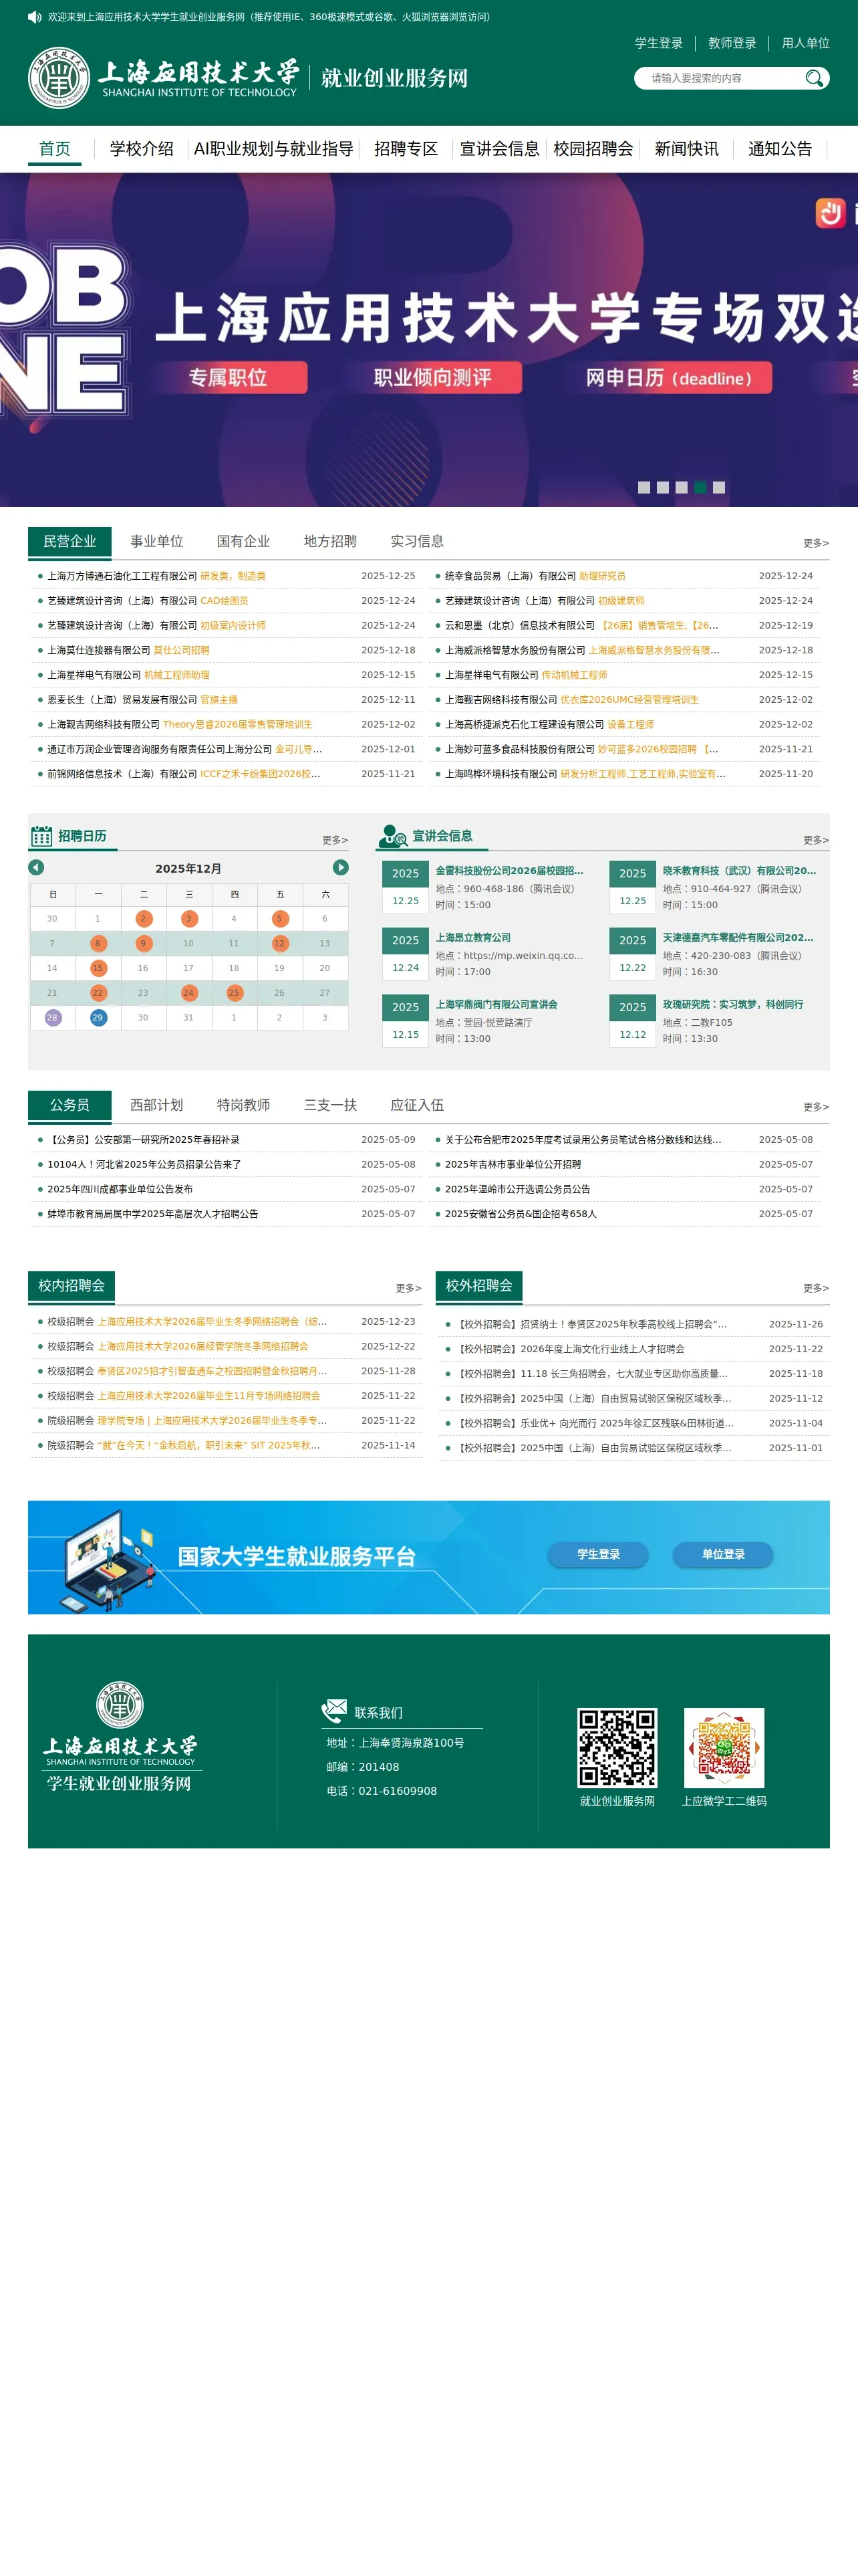Switch to 应征入伍 tab
858x2576 pixels.
pos(418,1105)
